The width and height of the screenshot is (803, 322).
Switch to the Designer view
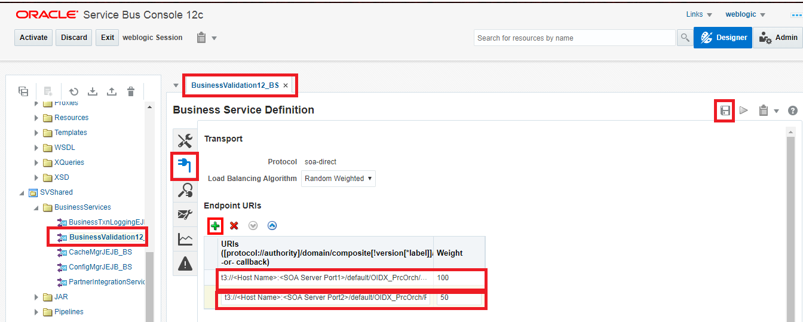tap(722, 37)
